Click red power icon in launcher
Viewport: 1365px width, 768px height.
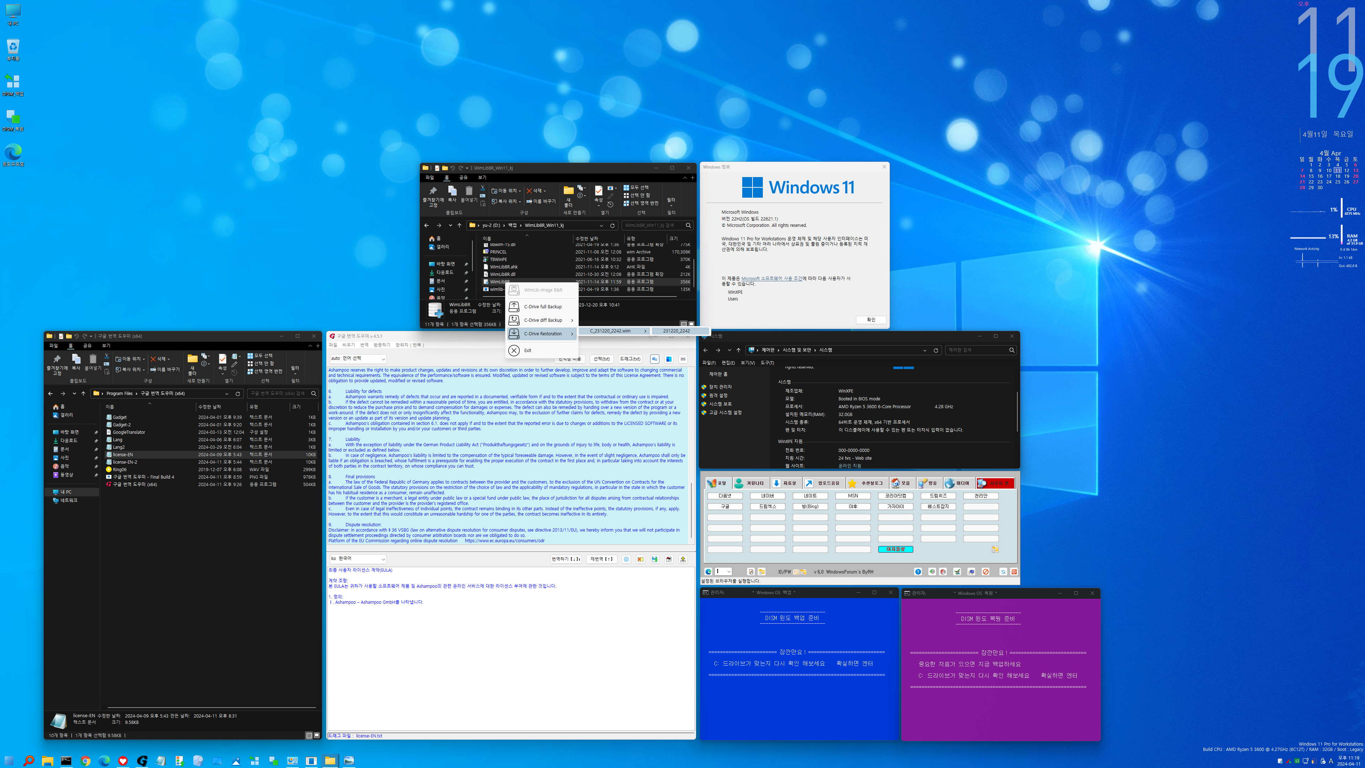(1014, 571)
